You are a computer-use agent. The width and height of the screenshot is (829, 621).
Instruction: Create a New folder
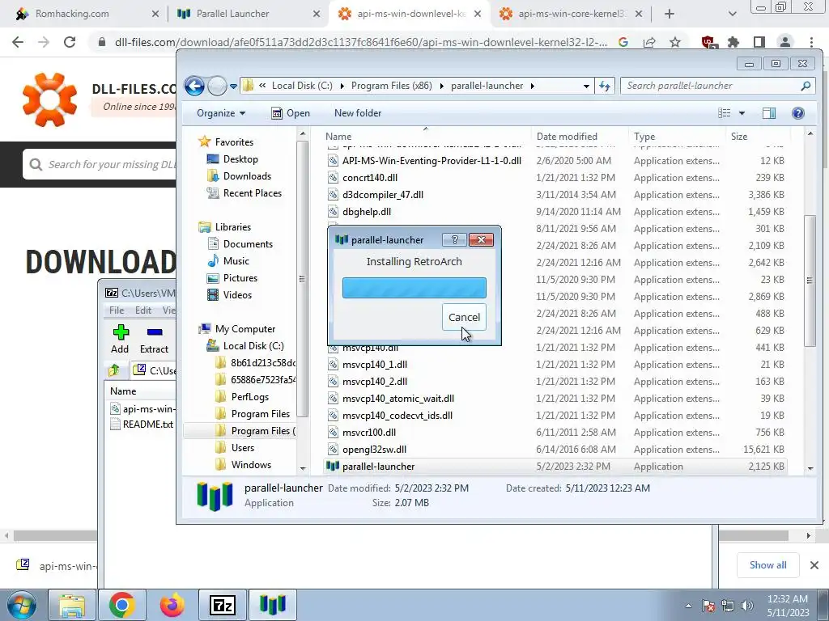coord(357,113)
